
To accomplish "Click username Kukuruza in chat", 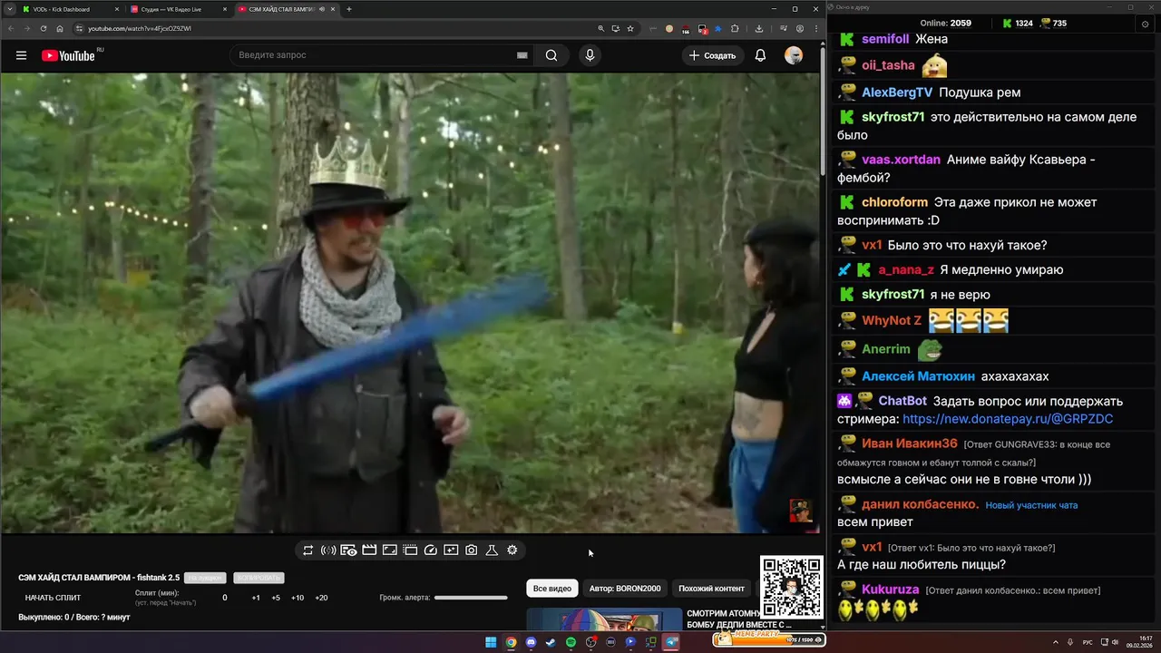I will [x=891, y=590].
